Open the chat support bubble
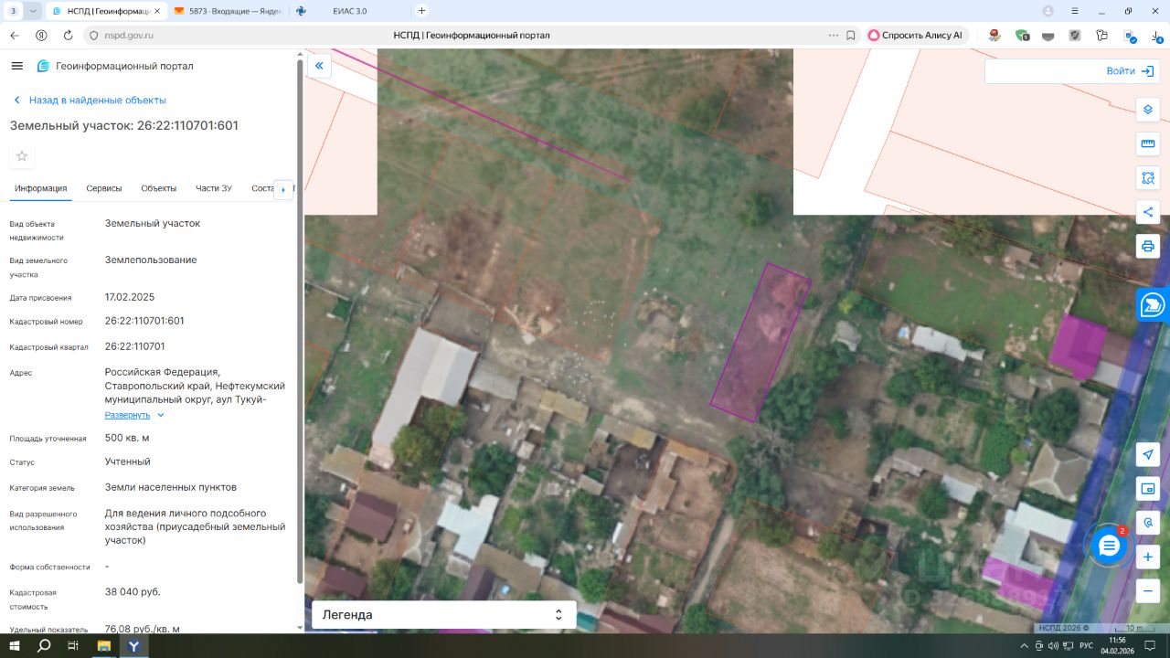The image size is (1170, 658). pyautogui.click(x=1109, y=547)
